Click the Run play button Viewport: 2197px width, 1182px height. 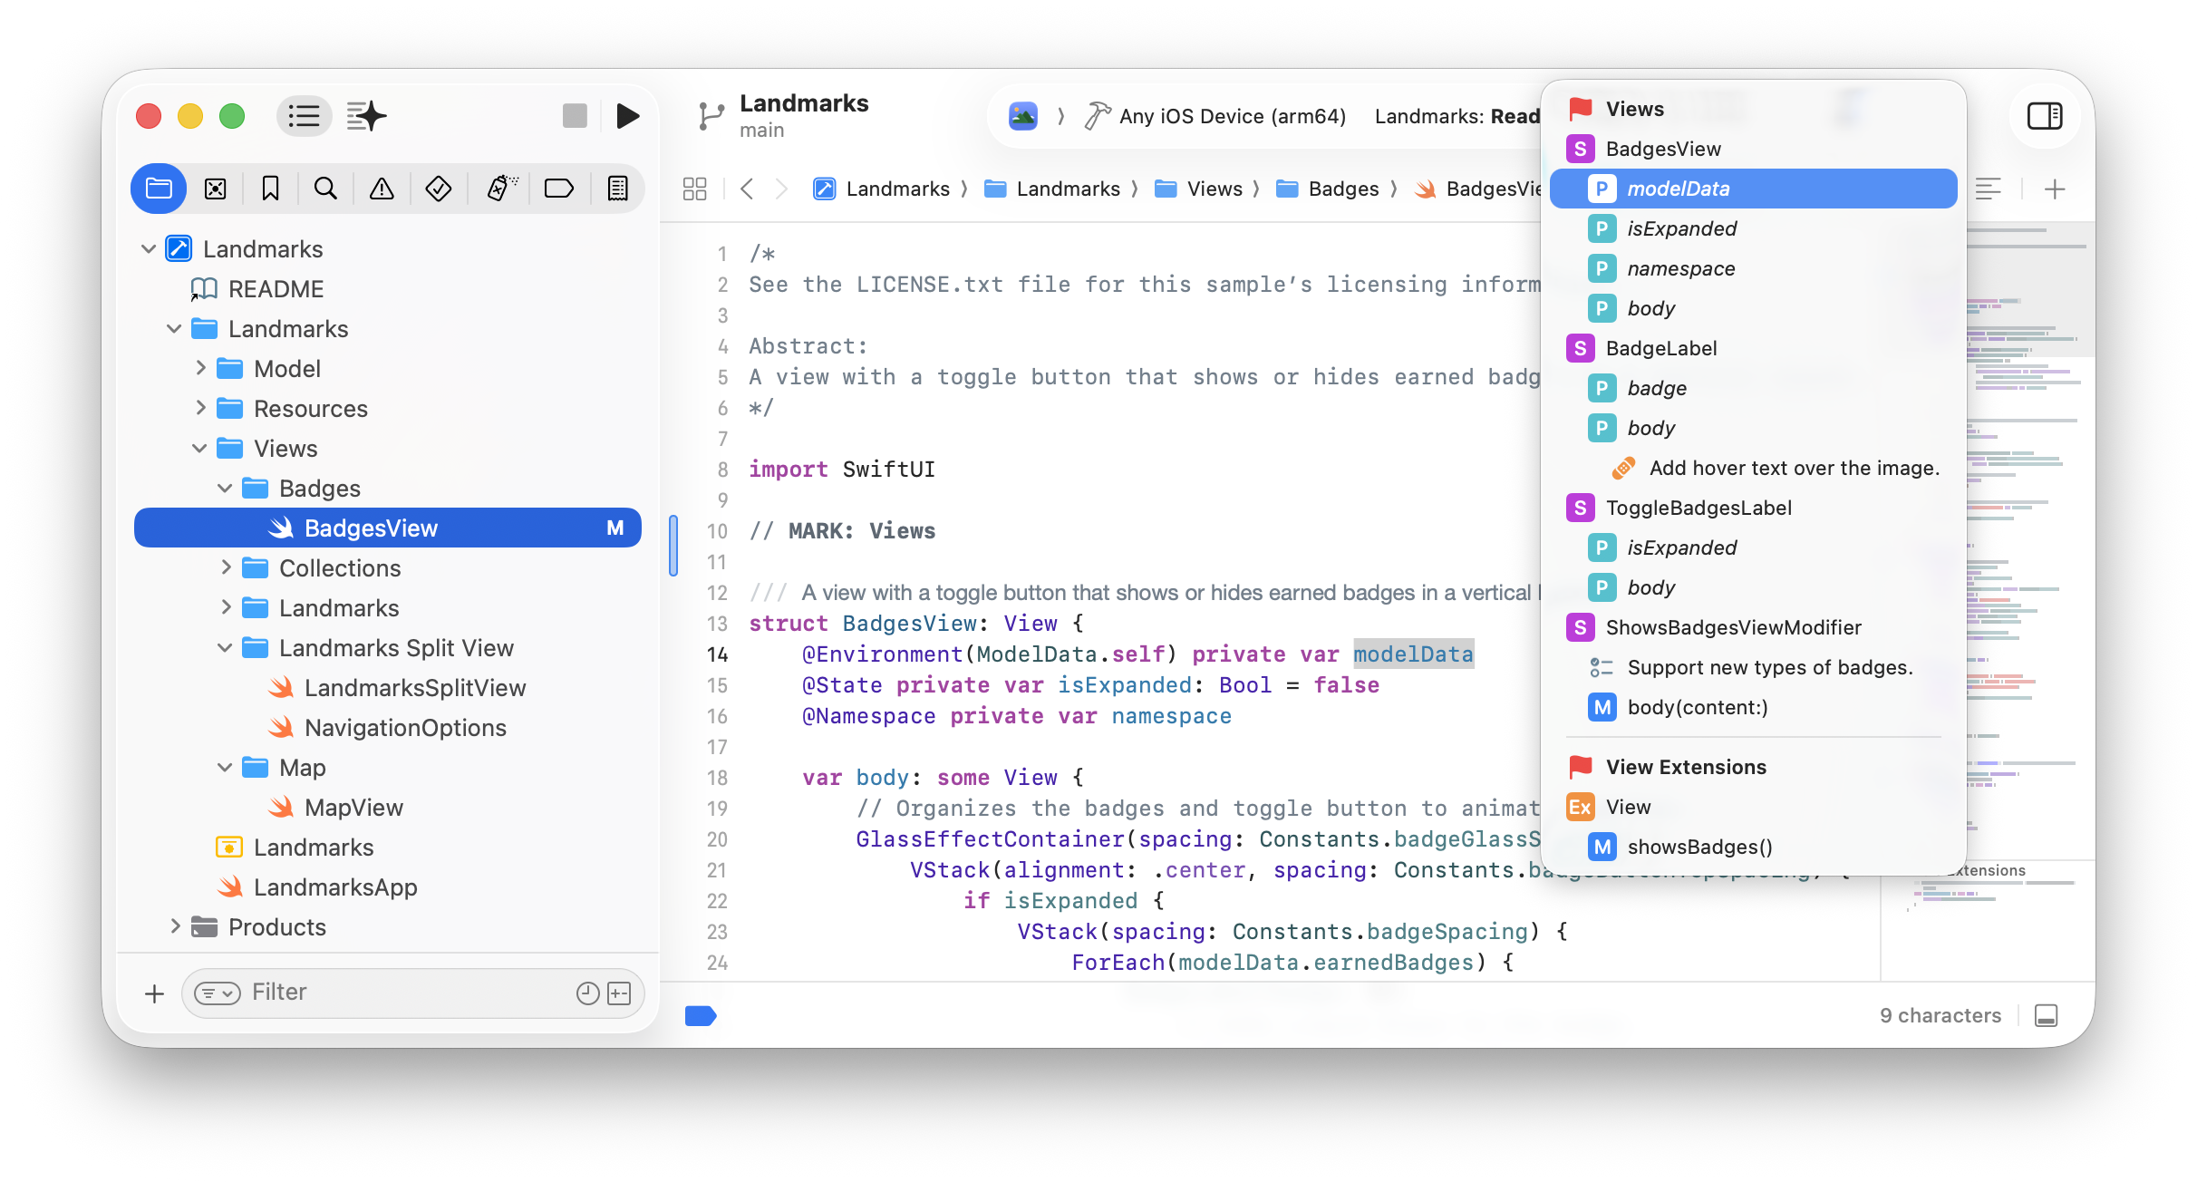click(x=627, y=116)
